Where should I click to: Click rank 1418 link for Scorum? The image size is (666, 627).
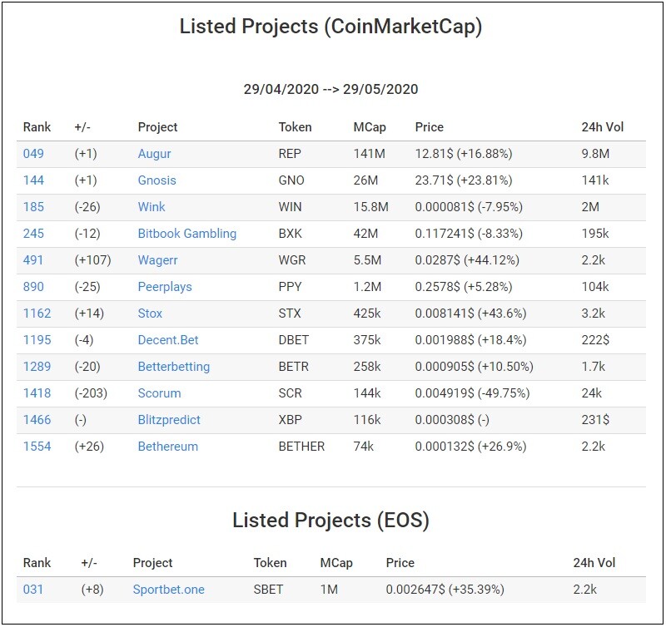37,393
